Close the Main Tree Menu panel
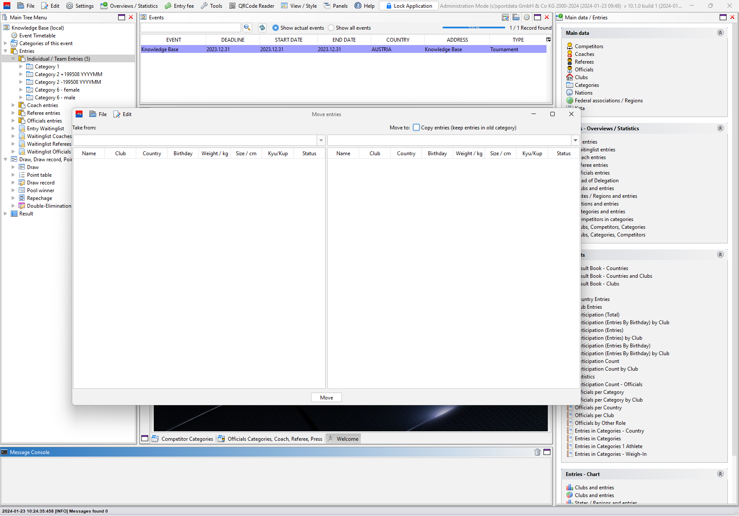The width and height of the screenshot is (739, 516). tap(131, 17)
